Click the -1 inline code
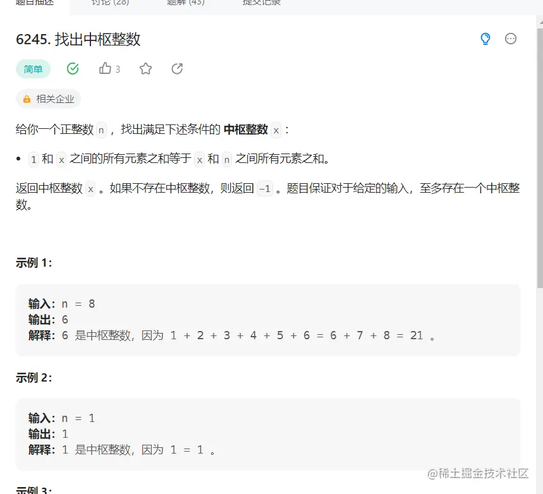This screenshot has height=494, width=543. [x=265, y=189]
